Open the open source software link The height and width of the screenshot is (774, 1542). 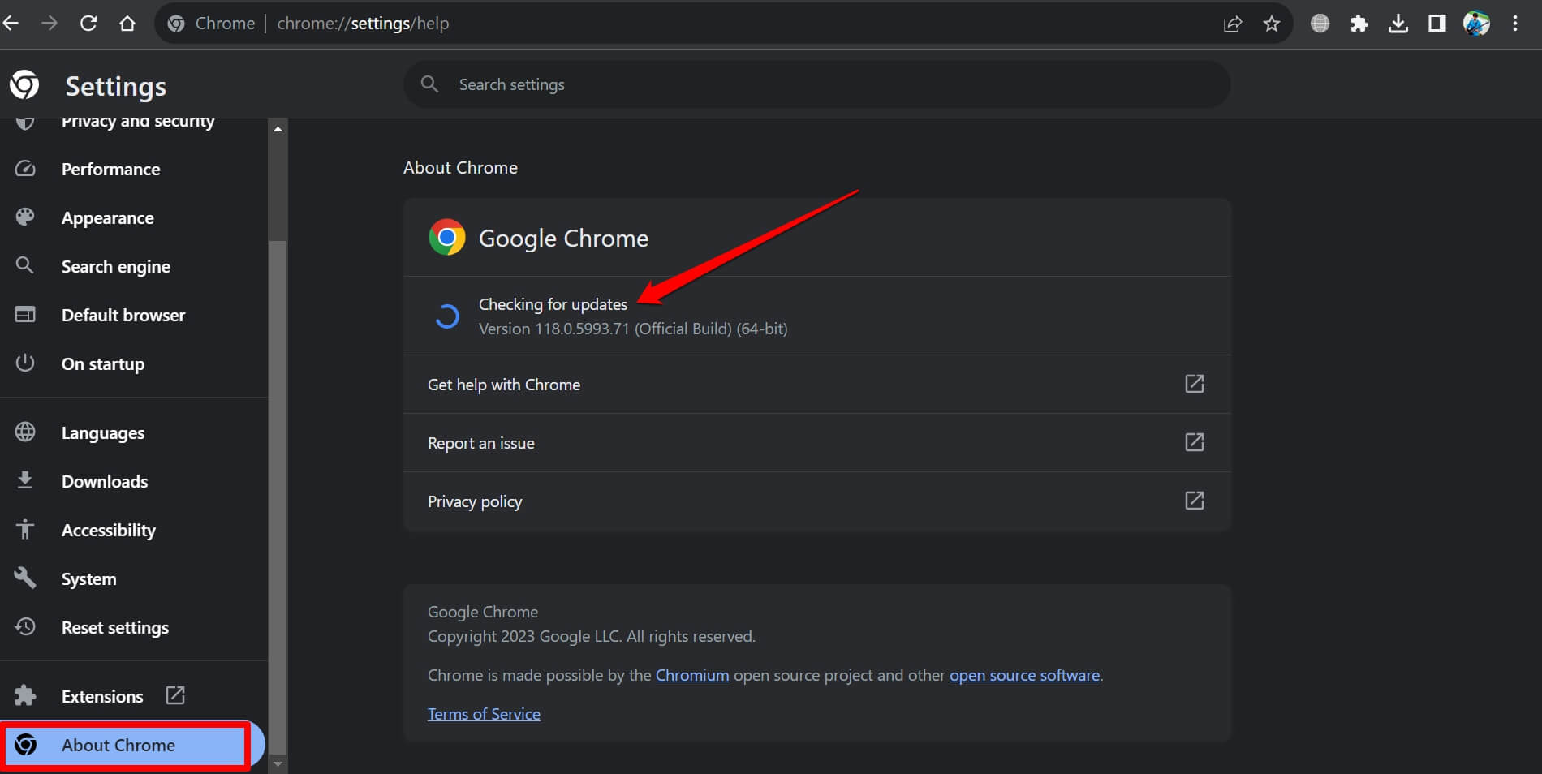click(x=1024, y=674)
